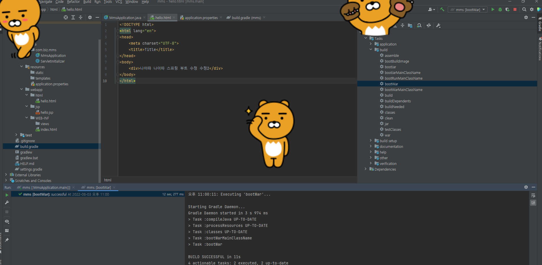This screenshot has height=265, width=542.
Task: Pin the run tab with pin icon
Action: (7, 240)
